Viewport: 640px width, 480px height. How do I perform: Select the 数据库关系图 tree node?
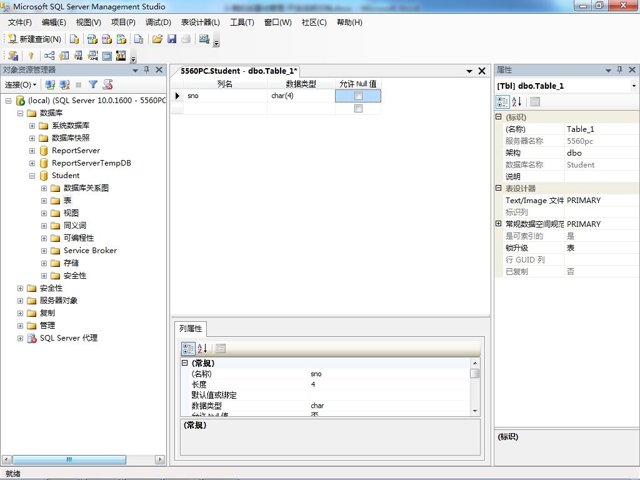click(86, 188)
